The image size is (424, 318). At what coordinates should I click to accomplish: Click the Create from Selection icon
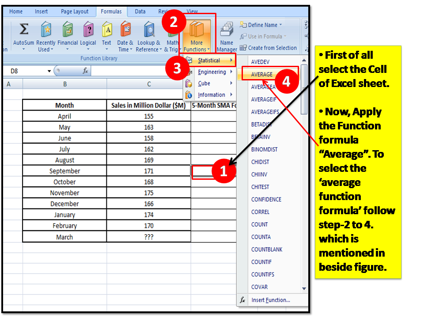tap(243, 48)
